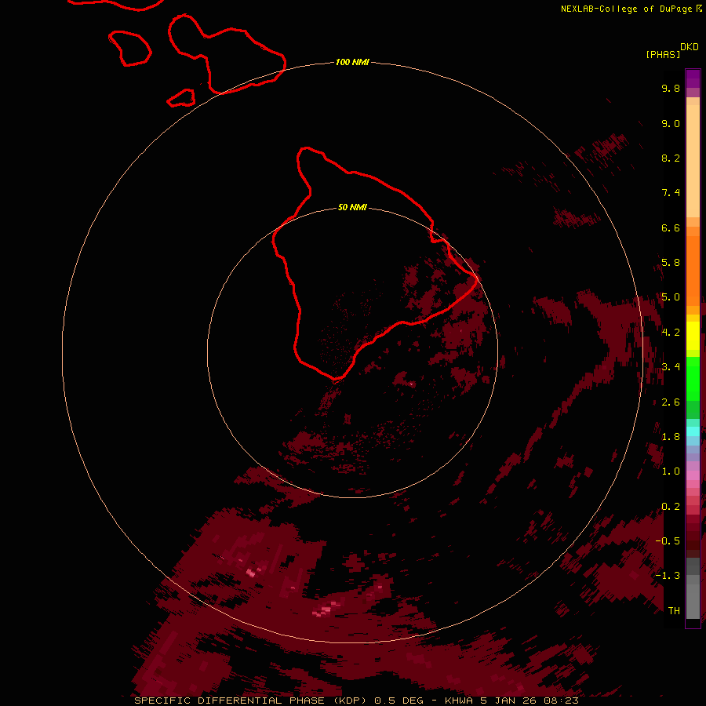Viewport: 706px width, 706px height.
Task: Click the 8.2 legend value
Action: click(671, 158)
